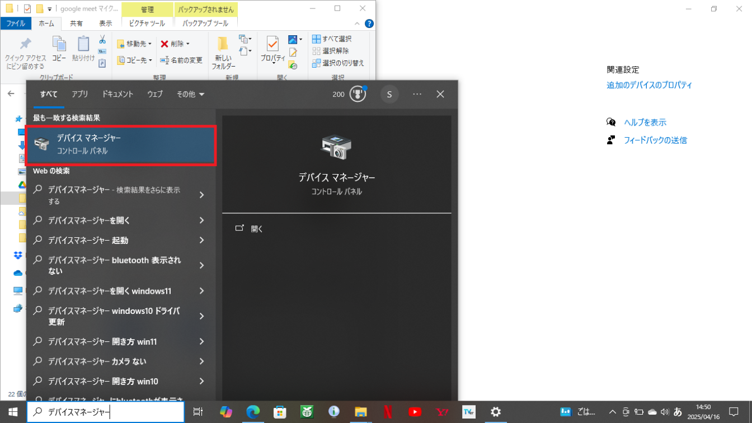Launch Netflix from the taskbar
752x423 pixels.
pos(387,412)
